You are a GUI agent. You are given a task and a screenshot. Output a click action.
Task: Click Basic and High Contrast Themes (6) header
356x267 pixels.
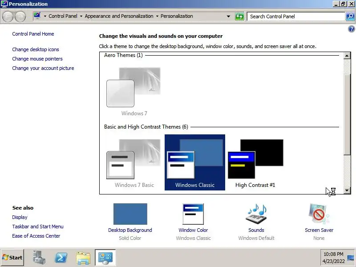(146, 127)
